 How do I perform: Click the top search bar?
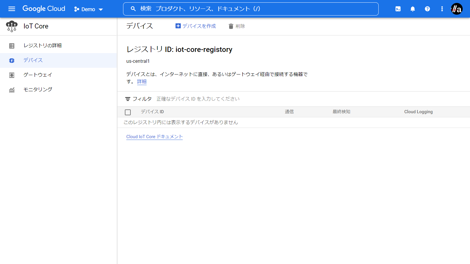click(251, 9)
